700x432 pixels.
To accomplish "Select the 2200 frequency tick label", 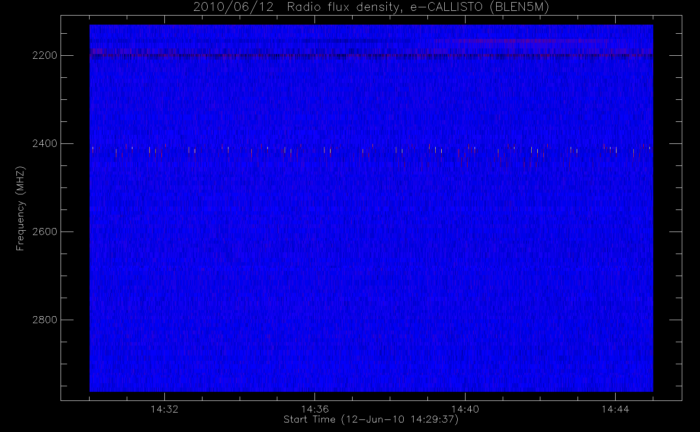I will coord(45,55).
